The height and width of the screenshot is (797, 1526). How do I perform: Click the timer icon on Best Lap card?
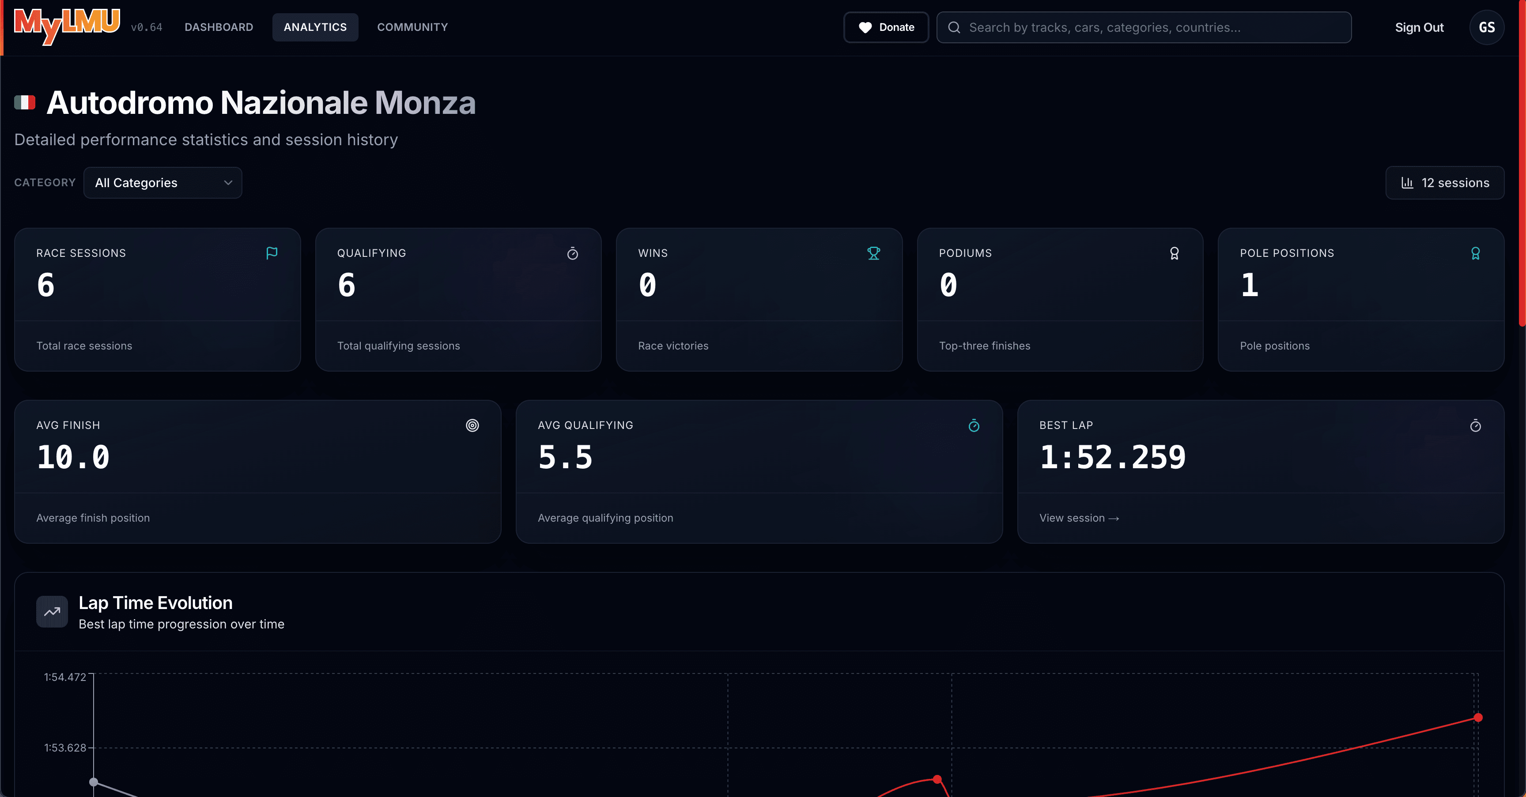point(1476,426)
